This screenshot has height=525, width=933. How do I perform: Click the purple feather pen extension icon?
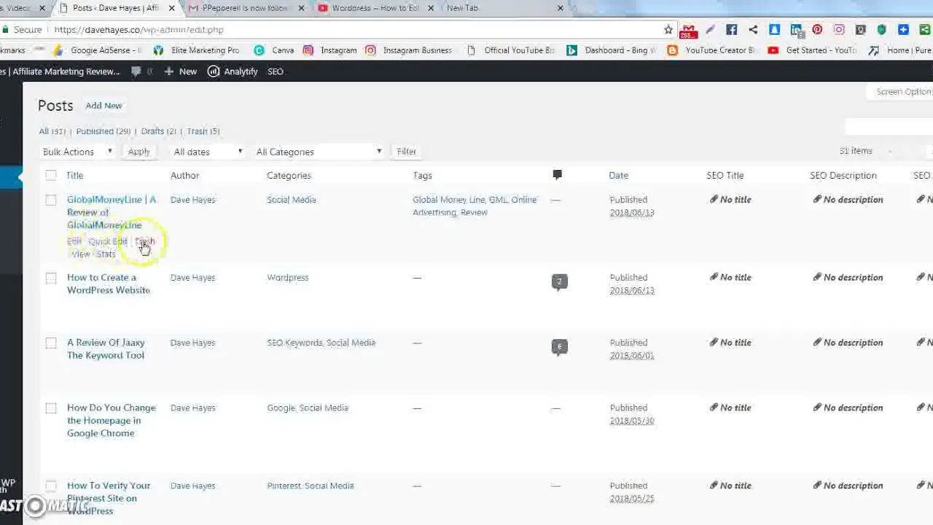[x=711, y=30]
